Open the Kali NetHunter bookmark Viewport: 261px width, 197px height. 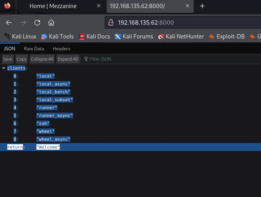click(x=181, y=36)
